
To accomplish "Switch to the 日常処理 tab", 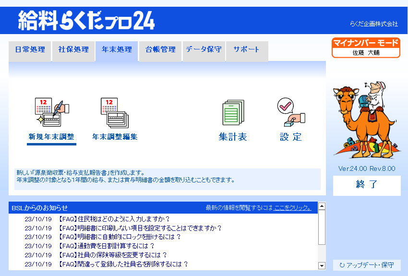I will tap(30, 51).
